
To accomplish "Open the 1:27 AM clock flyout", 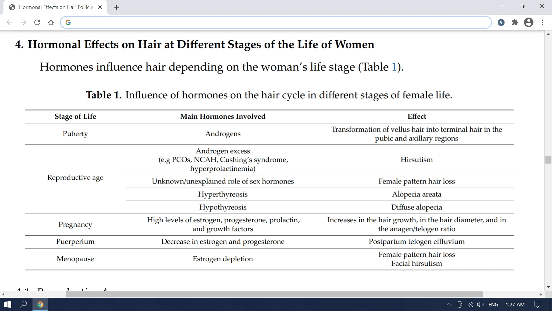I will click(515, 304).
